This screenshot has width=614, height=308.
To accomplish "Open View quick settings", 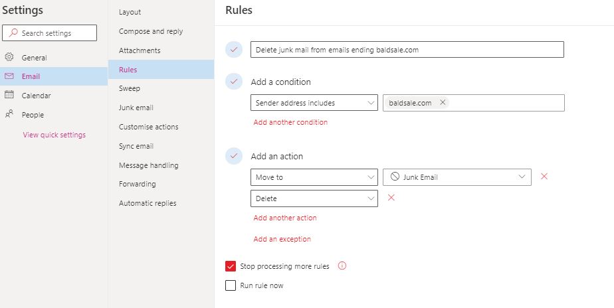I will coord(54,135).
